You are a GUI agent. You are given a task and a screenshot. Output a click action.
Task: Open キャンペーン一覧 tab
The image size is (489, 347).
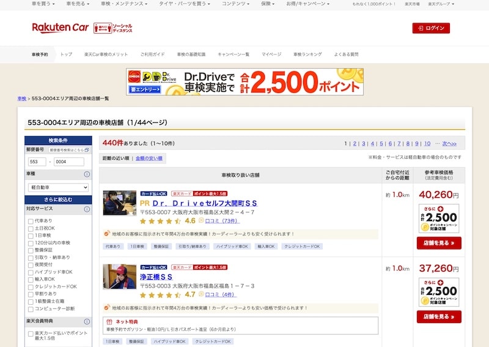(x=233, y=54)
